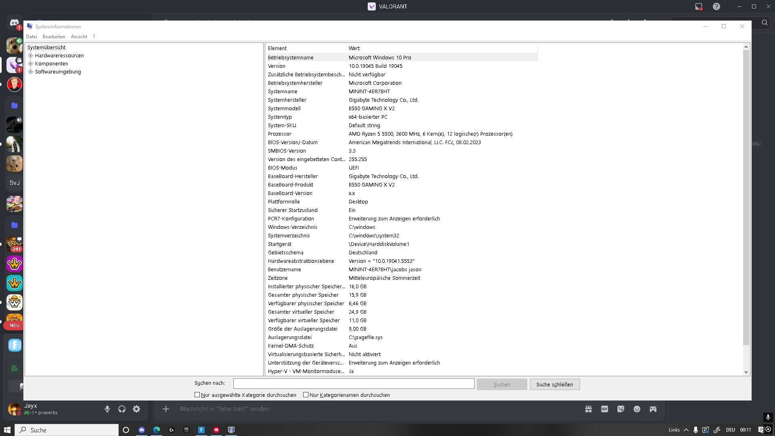
Task: Expand the Hardwareressourcen tree node
Action: [x=30, y=55]
